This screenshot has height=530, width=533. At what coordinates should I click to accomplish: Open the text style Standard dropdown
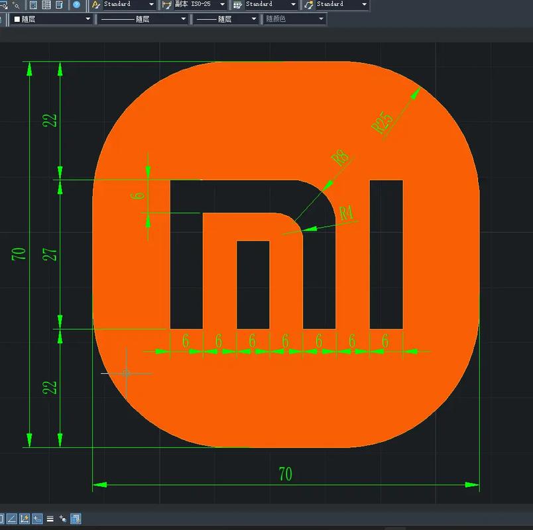coord(151,5)
